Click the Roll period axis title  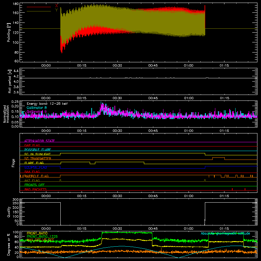coord(10,81)
